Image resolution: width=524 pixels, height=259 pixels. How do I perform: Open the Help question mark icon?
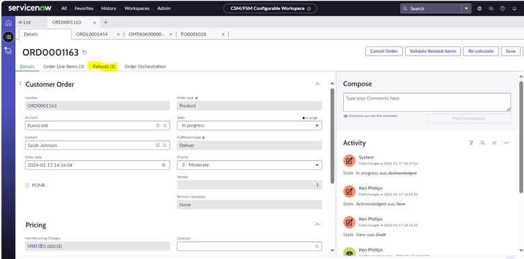coord(502,9)
